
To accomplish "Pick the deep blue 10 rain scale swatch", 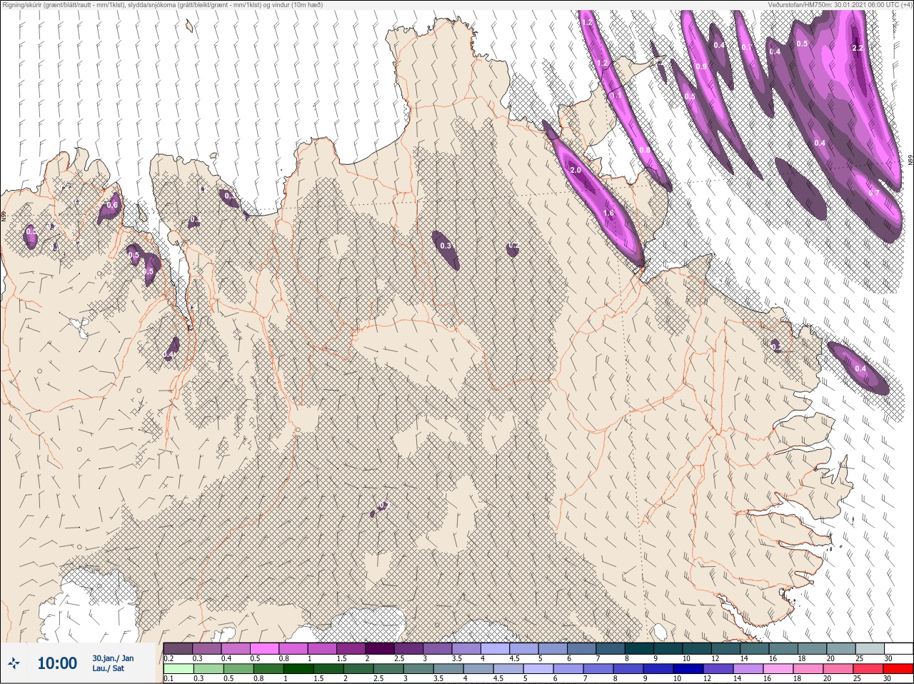I will point(688,669).
